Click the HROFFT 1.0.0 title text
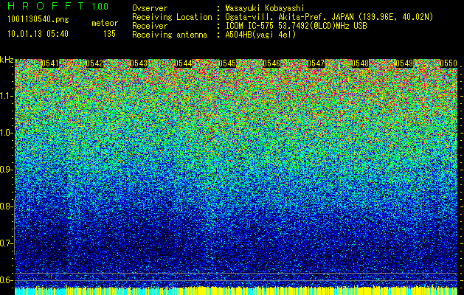The height and width of the screenshot is (295, 464). pyautogui.click(x=58, y=6)
